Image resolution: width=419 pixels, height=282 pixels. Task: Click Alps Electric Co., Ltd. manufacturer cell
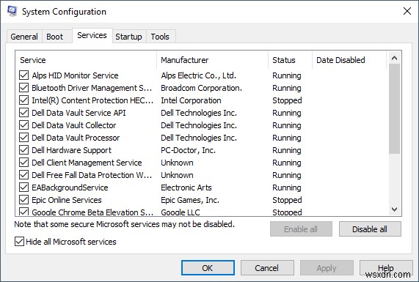pos(199,75)
